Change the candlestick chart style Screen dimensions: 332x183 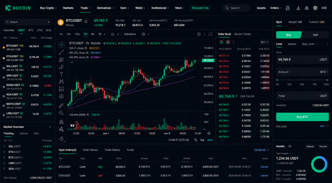point(113,34)
